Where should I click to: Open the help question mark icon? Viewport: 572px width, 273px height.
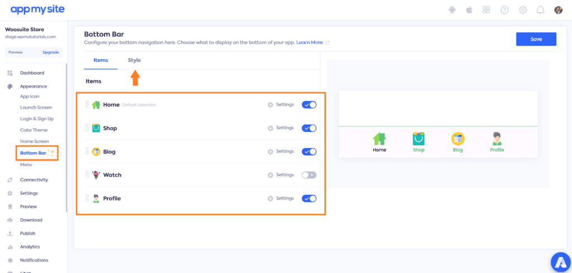[x=504, y=10]
